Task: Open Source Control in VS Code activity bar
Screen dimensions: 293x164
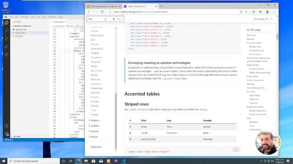Action: click(6, 38)
